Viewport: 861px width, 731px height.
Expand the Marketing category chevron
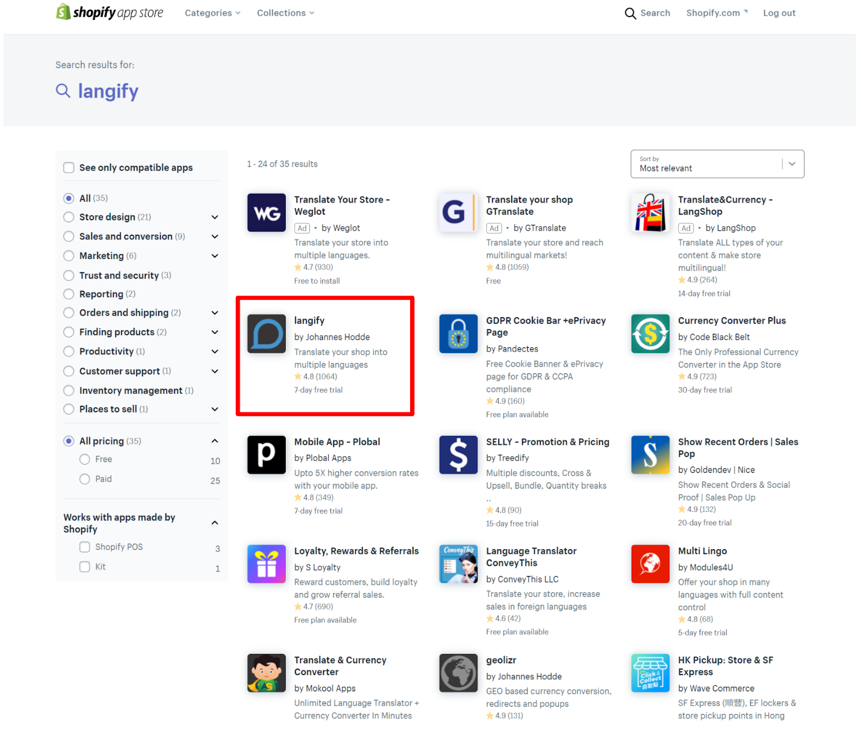pos(215,256)
